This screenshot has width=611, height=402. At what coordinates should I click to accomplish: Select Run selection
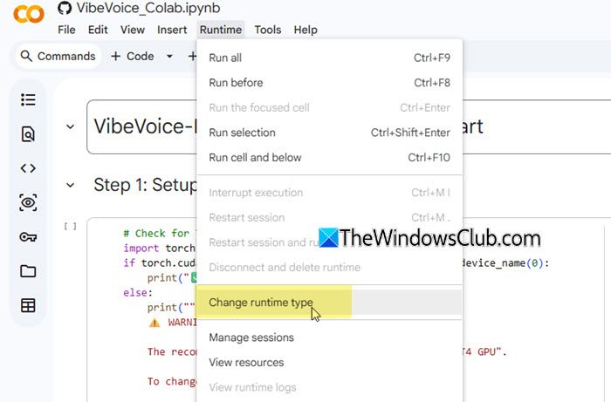tap(330, 133)
